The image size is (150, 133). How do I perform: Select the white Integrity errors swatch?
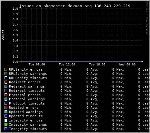point(6,120)
